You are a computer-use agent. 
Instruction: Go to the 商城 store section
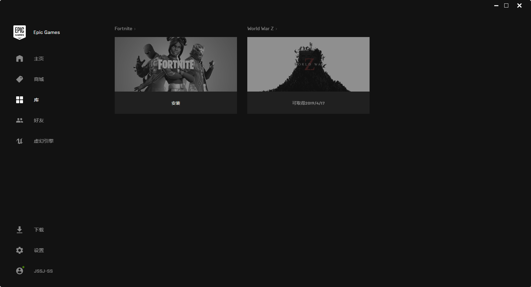click(39, 79)
